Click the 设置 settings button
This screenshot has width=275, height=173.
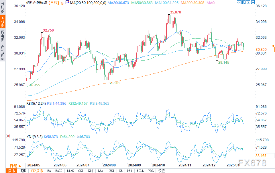pos(161,171)
